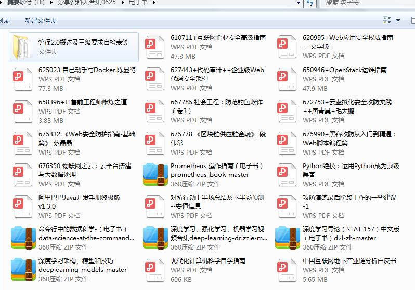Go to 电子书 breadcrumb segment

pos(138,3)
